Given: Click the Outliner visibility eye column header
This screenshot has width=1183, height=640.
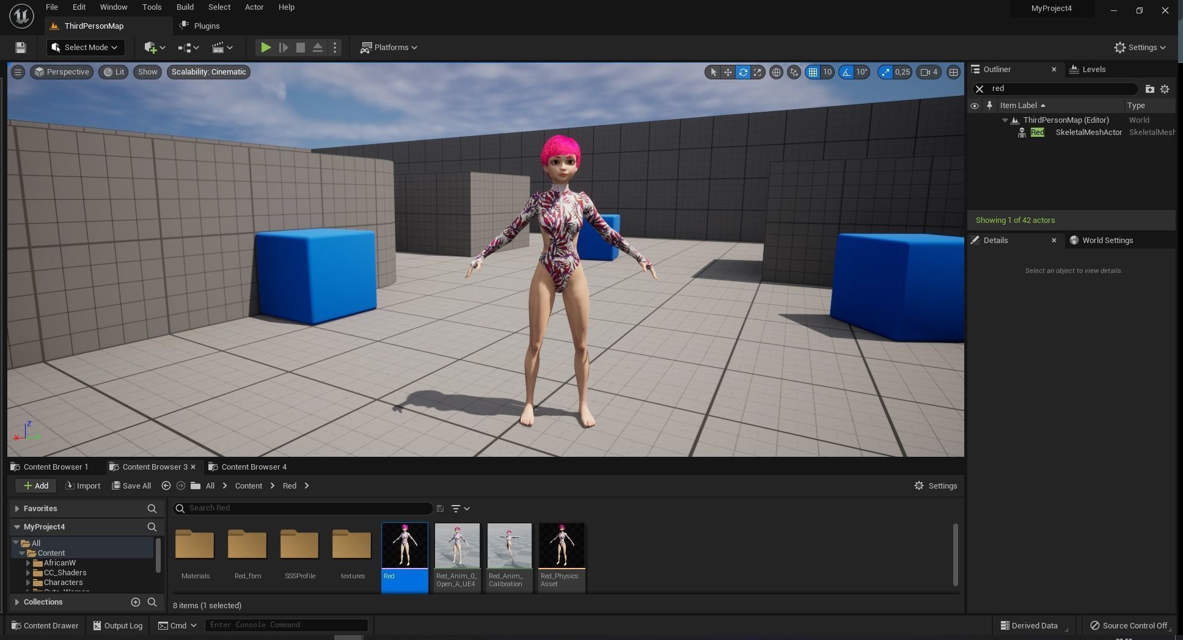Looking at the screenshot, I should tap(975, 106).
